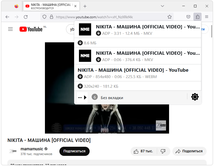The height and width of the screenshot is (166, 214).
Task: Open the Pocket save icon
Action: pos(188,17)
